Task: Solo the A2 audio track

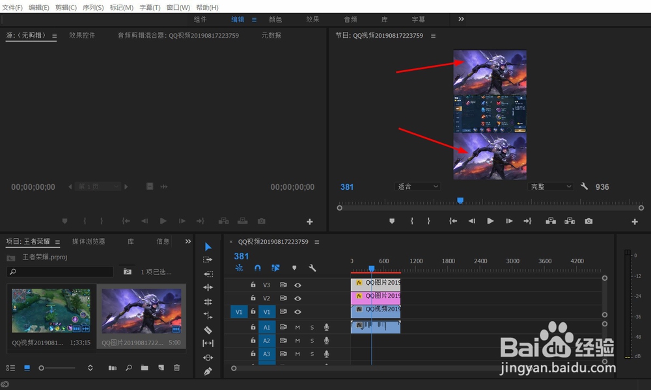Action: pos(312,341)
